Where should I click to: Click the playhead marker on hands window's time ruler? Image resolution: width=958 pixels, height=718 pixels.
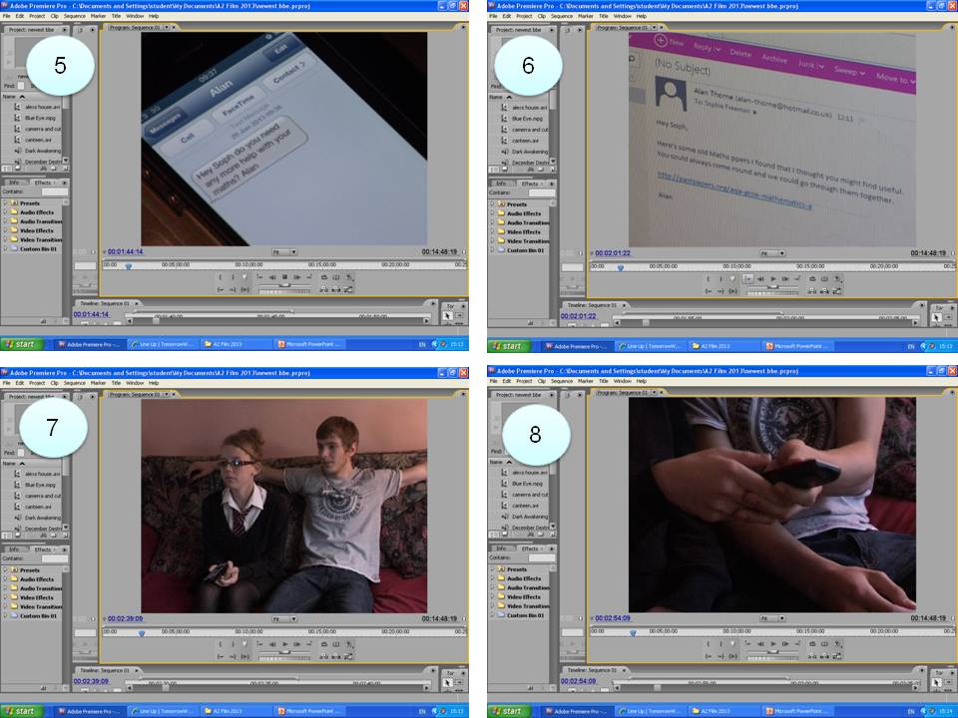coord(633,632)
